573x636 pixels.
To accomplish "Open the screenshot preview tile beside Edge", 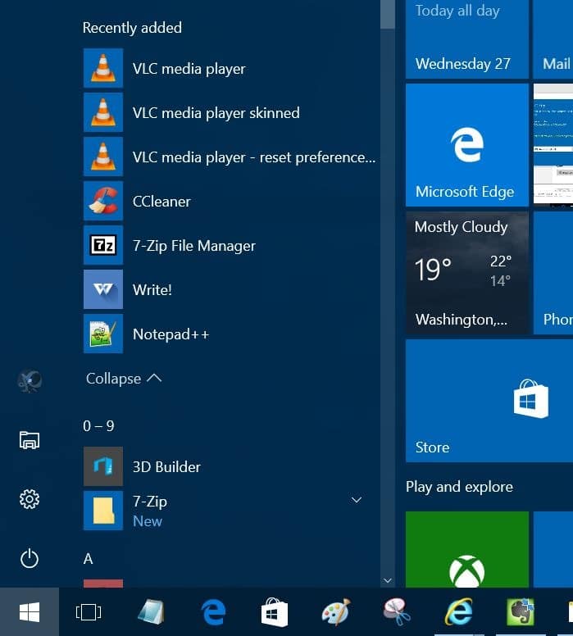I will (553, 145).
